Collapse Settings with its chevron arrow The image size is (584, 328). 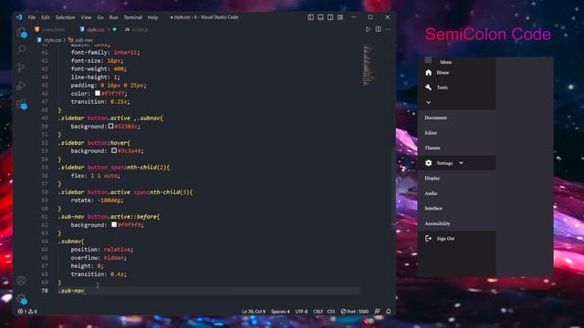[461, 163]
